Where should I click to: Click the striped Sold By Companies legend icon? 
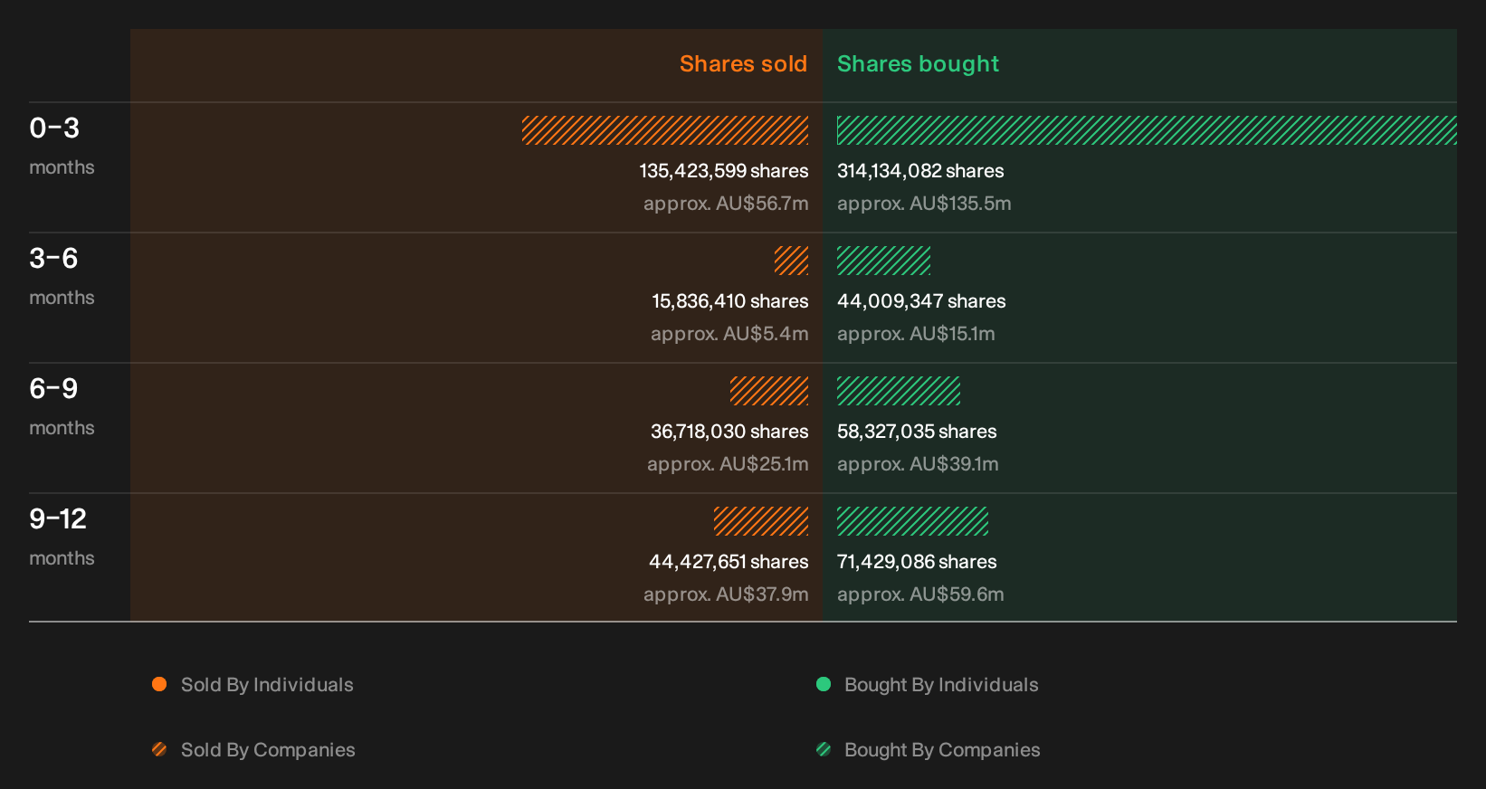click(x=159, y=749)
